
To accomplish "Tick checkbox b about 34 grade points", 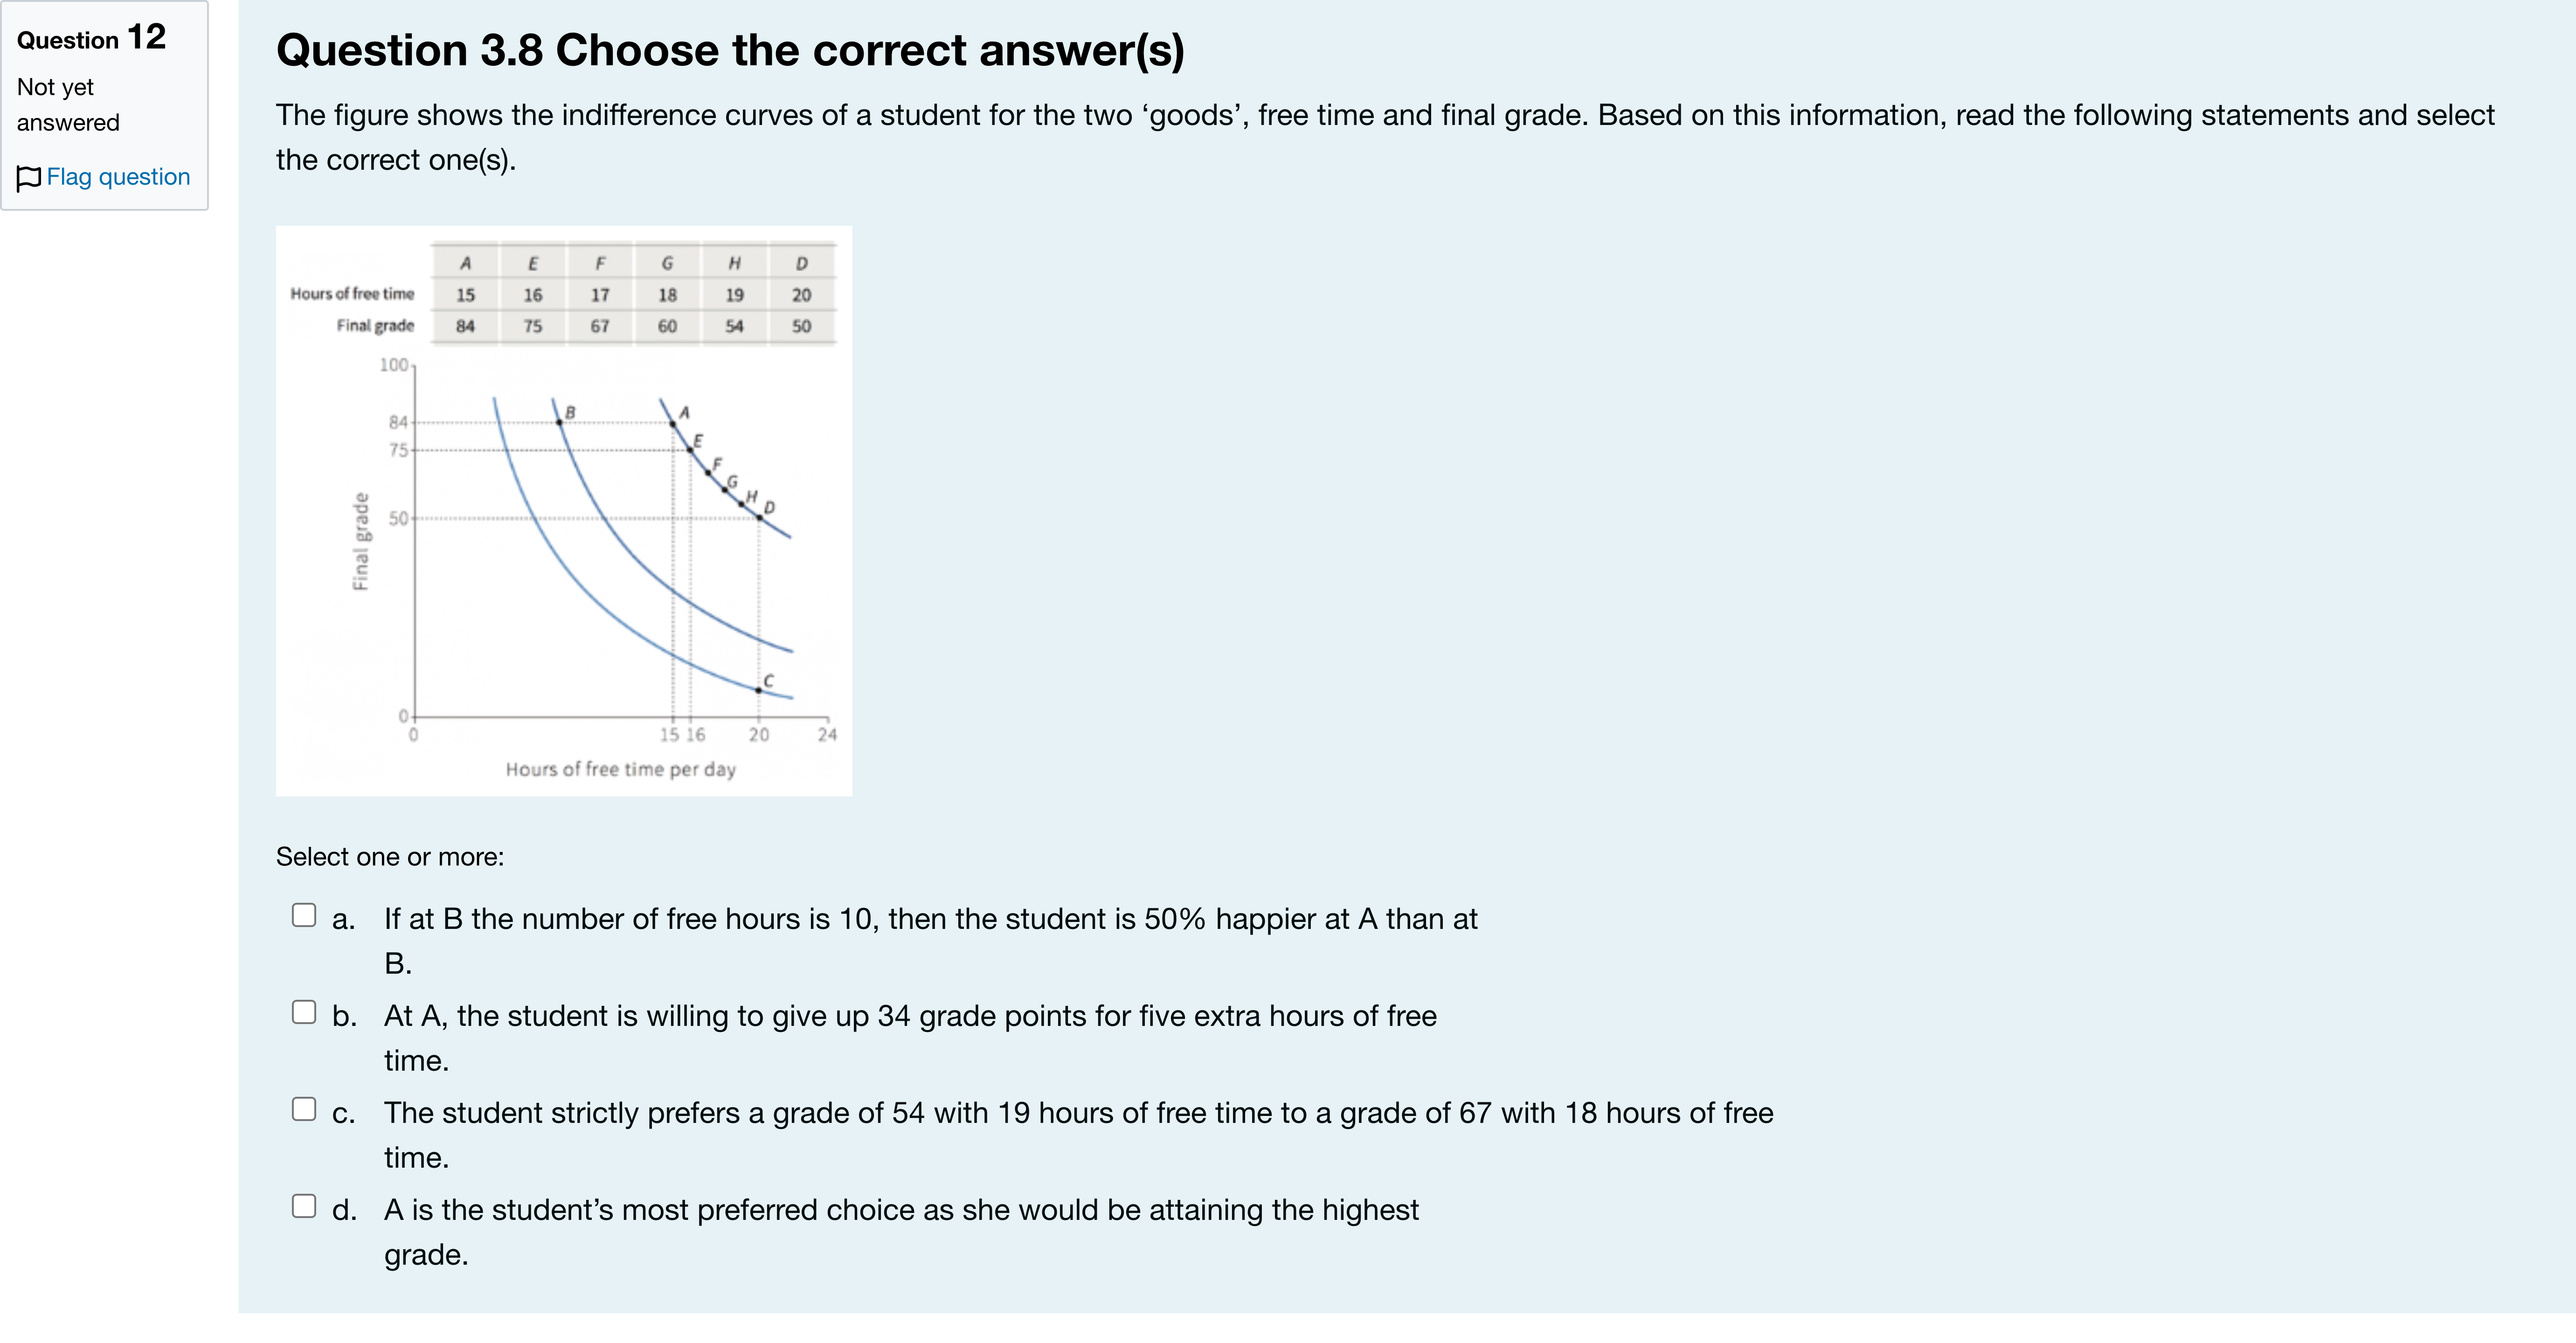I will click(304, 1012).
